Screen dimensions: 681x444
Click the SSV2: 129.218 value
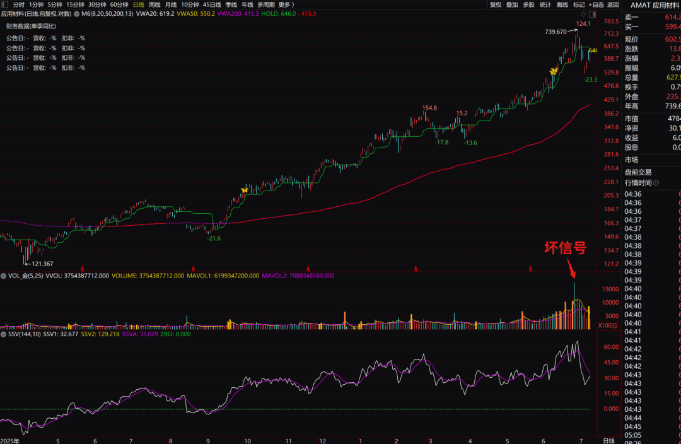pyautogui.click(x=100, y=334)
